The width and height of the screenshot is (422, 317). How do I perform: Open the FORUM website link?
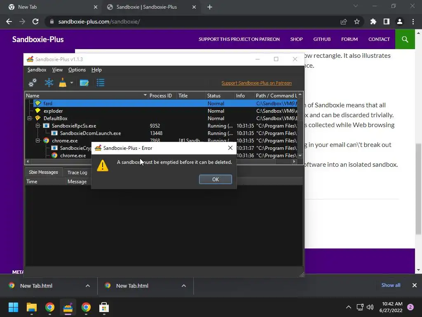[349, 39]
